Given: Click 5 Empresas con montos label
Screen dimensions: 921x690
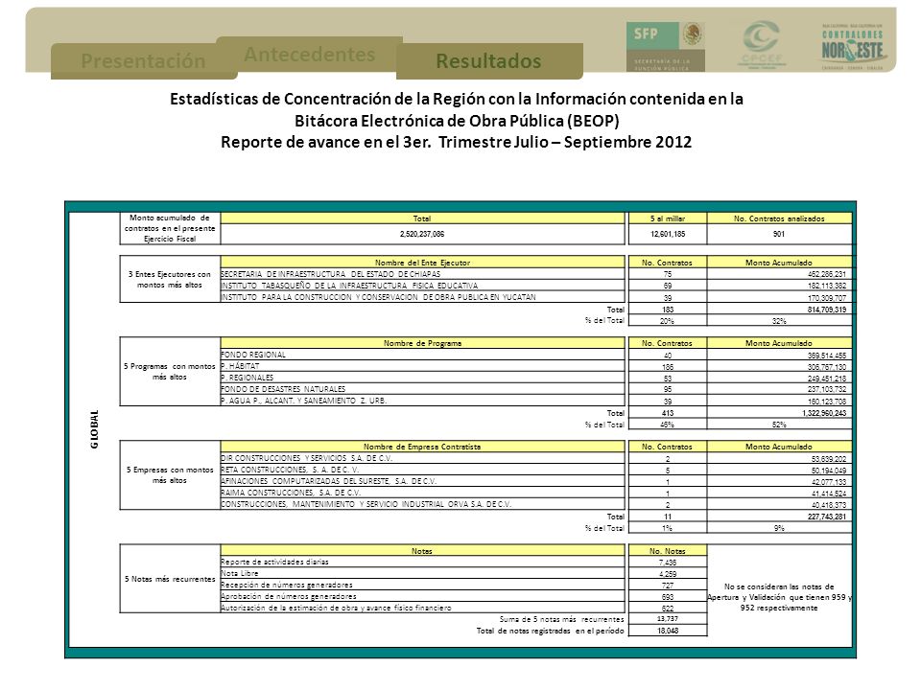Looking at the screenshot, I should pyautogui.click(x=170, y=475).
